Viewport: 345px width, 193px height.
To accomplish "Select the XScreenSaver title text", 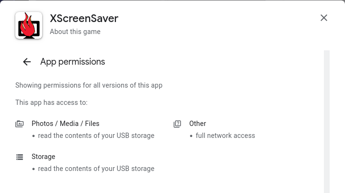I will (x=84, y=19).
